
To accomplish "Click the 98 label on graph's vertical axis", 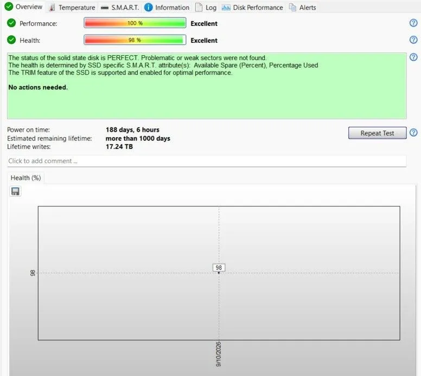I will click(x=33, y=273).
